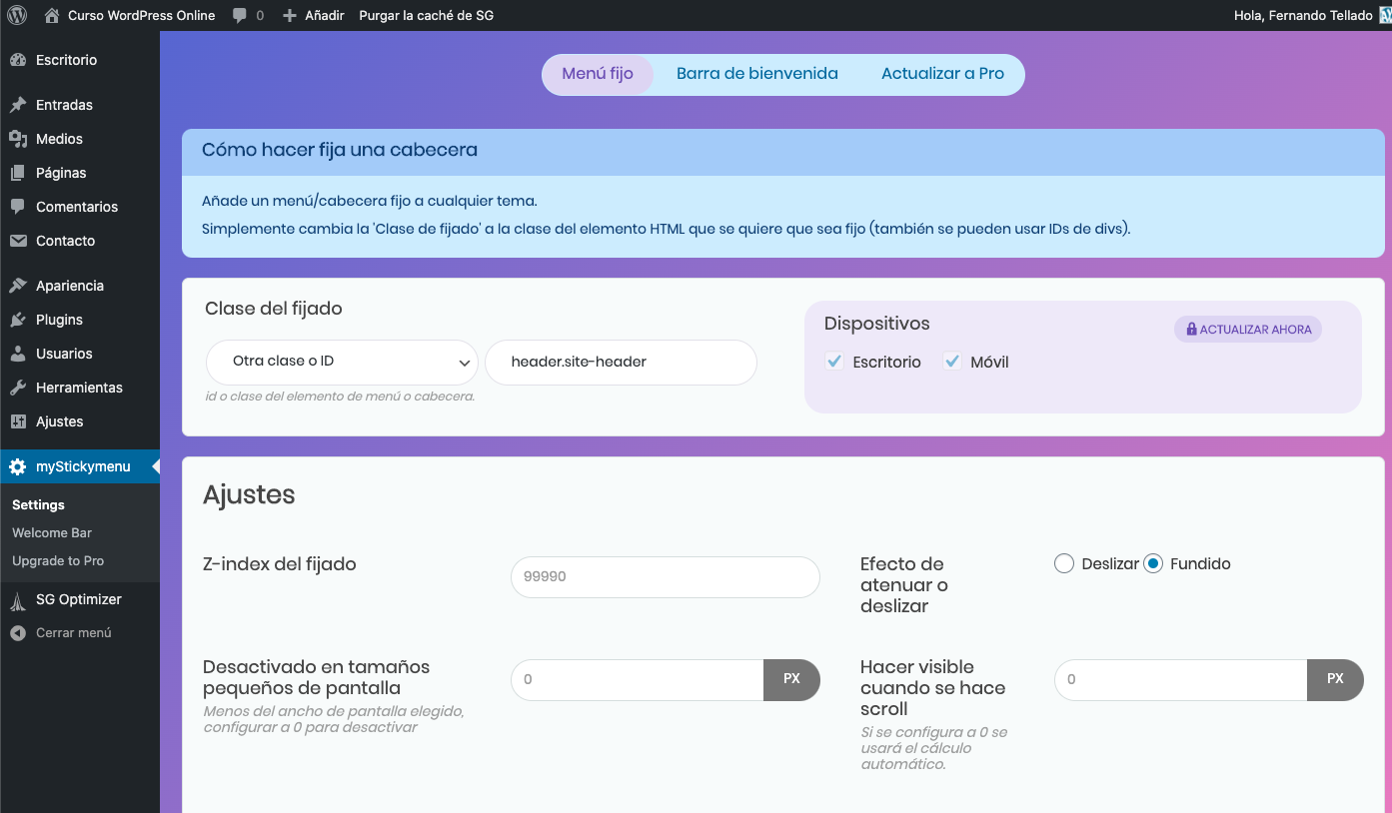Uncheck the Móvil device checkbox
The image size is (1392, 813).
pos(952,362)
